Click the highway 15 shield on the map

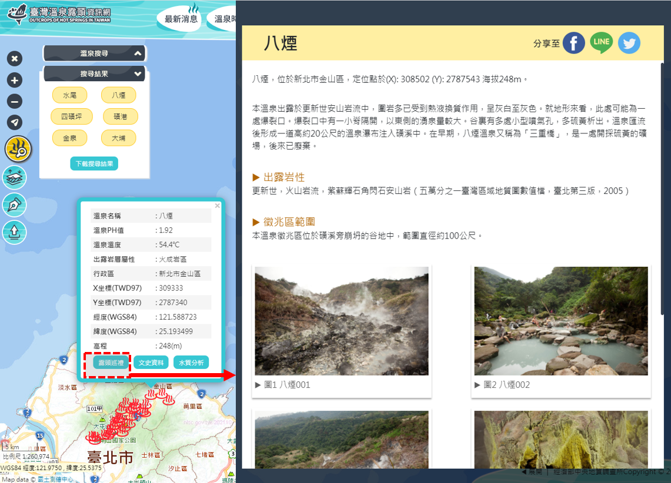point(40,435)
